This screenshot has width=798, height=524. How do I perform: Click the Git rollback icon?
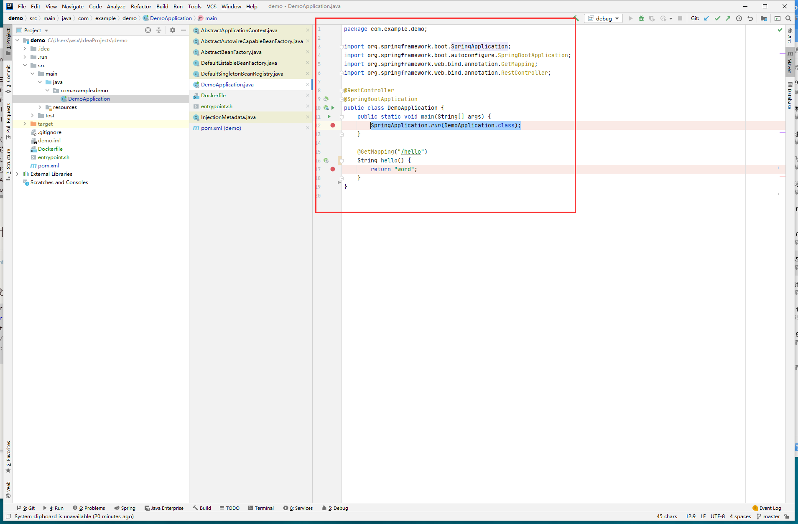[x=750, y=18]
